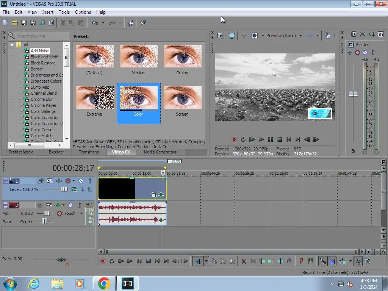Open Internet Explorer from the taskbar
Viewport: 388px width, 291px height.
tap(34, 283)
